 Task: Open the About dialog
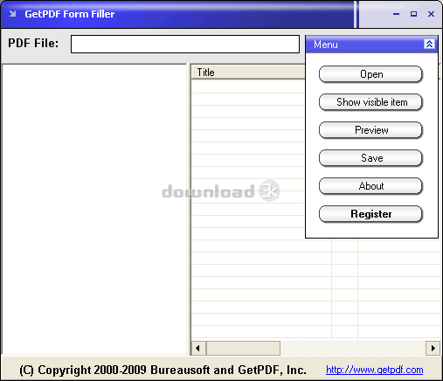(370, 186)
